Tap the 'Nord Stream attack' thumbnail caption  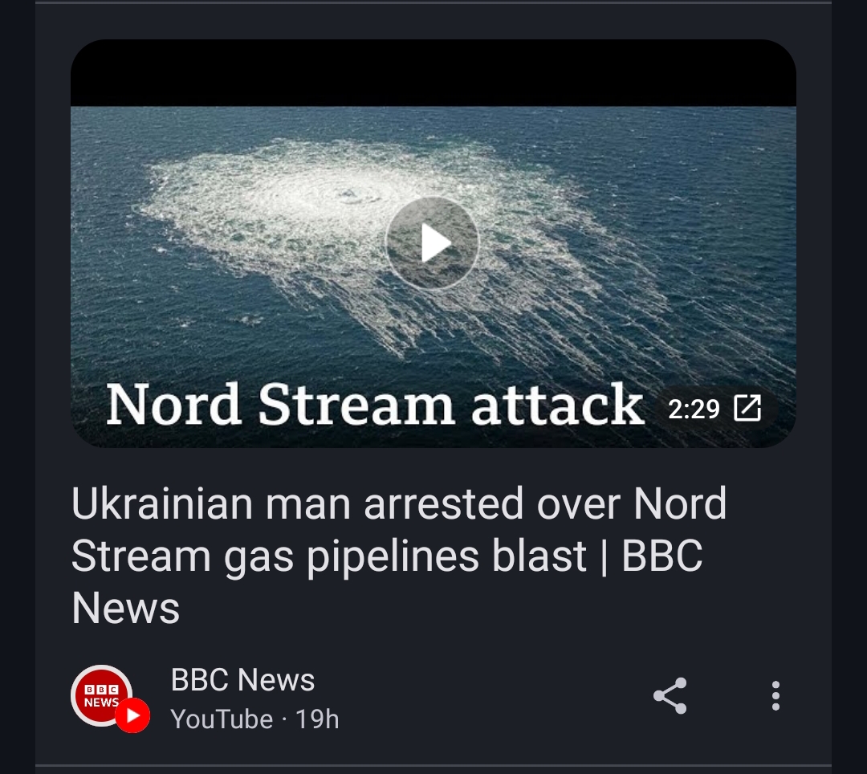(x=375, y=405)
